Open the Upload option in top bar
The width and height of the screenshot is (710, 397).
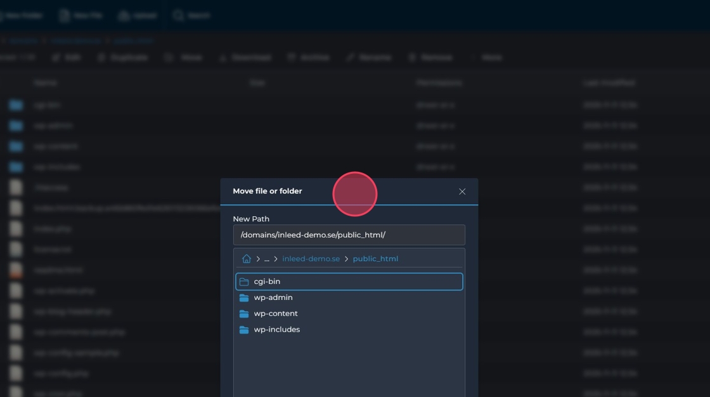coord(138,15)
